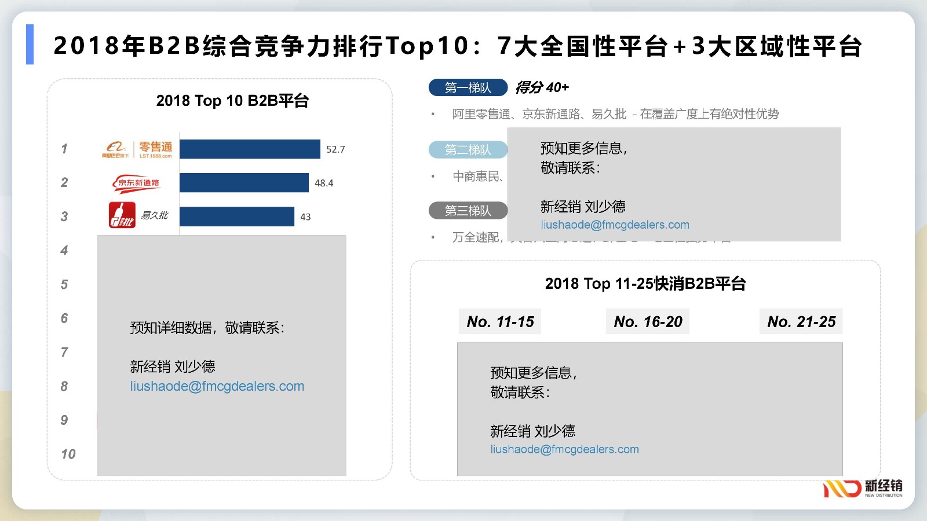Select the 43 score bar
Screen dimensions: 927x521
(237, 217)
